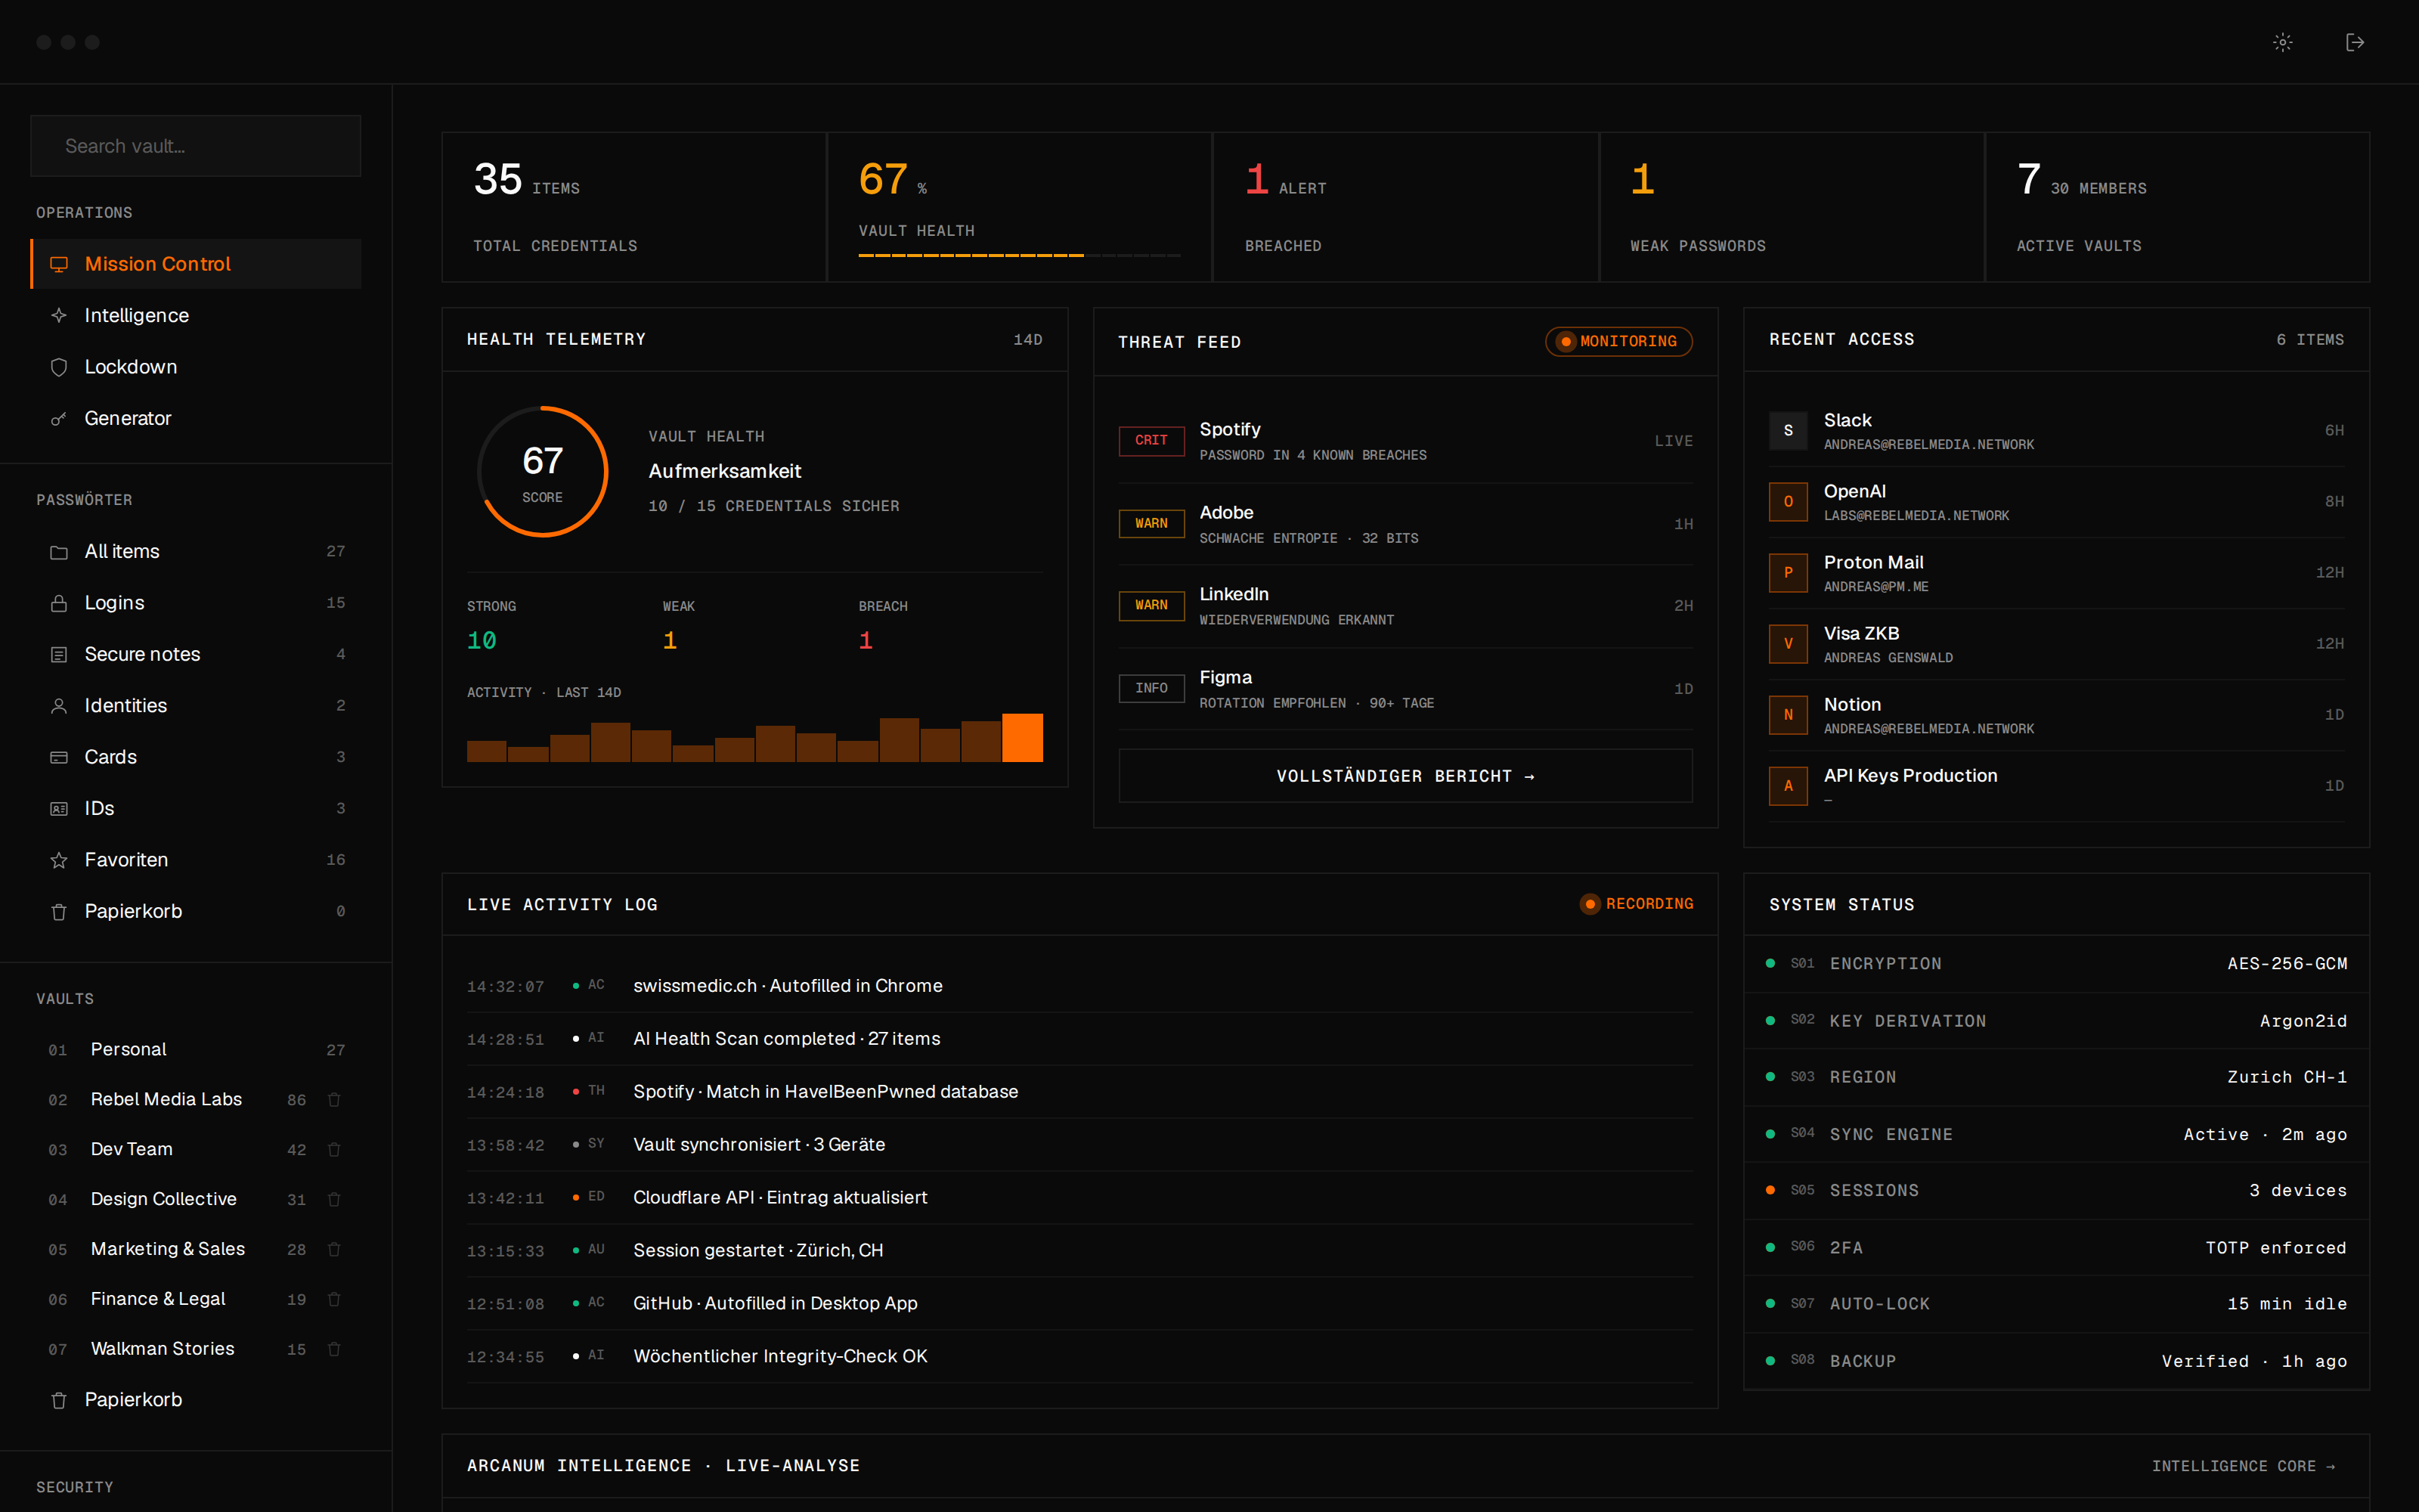Show Logins category
The width and height of the screenshot is (2419, 1512).
click(196, 603)
